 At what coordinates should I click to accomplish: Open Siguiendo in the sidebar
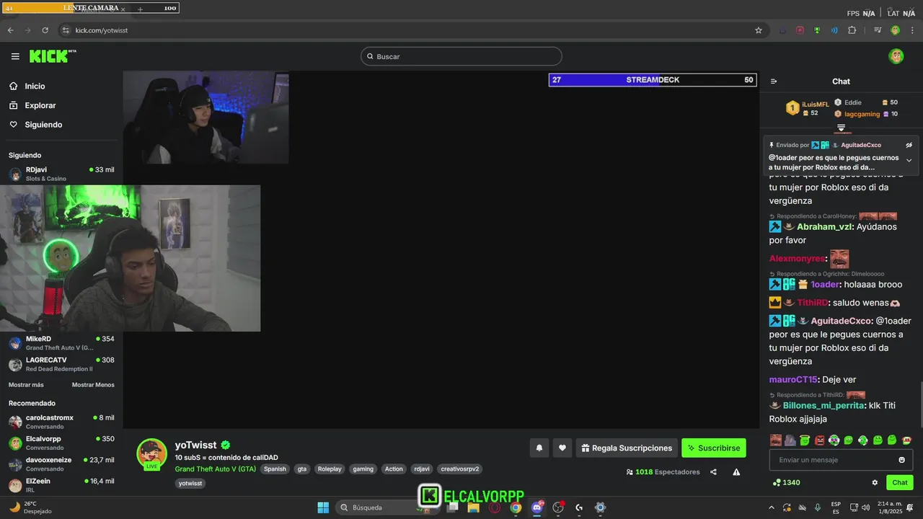pyautogui.click(x=43, y=125)
